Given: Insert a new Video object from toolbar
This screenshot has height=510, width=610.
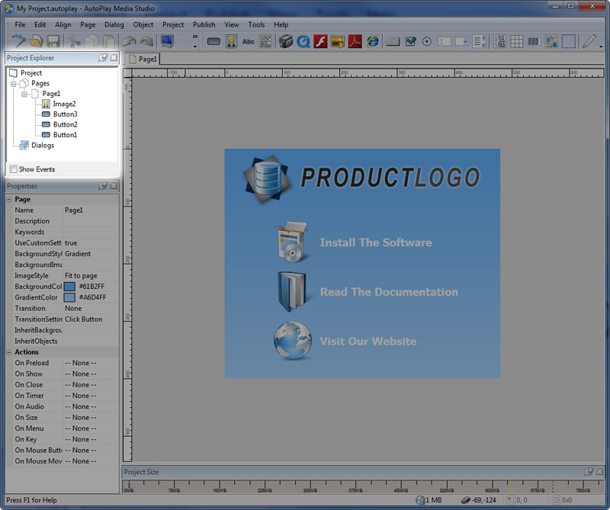Looking at the screenshot, I should click(x=286, y=41).
